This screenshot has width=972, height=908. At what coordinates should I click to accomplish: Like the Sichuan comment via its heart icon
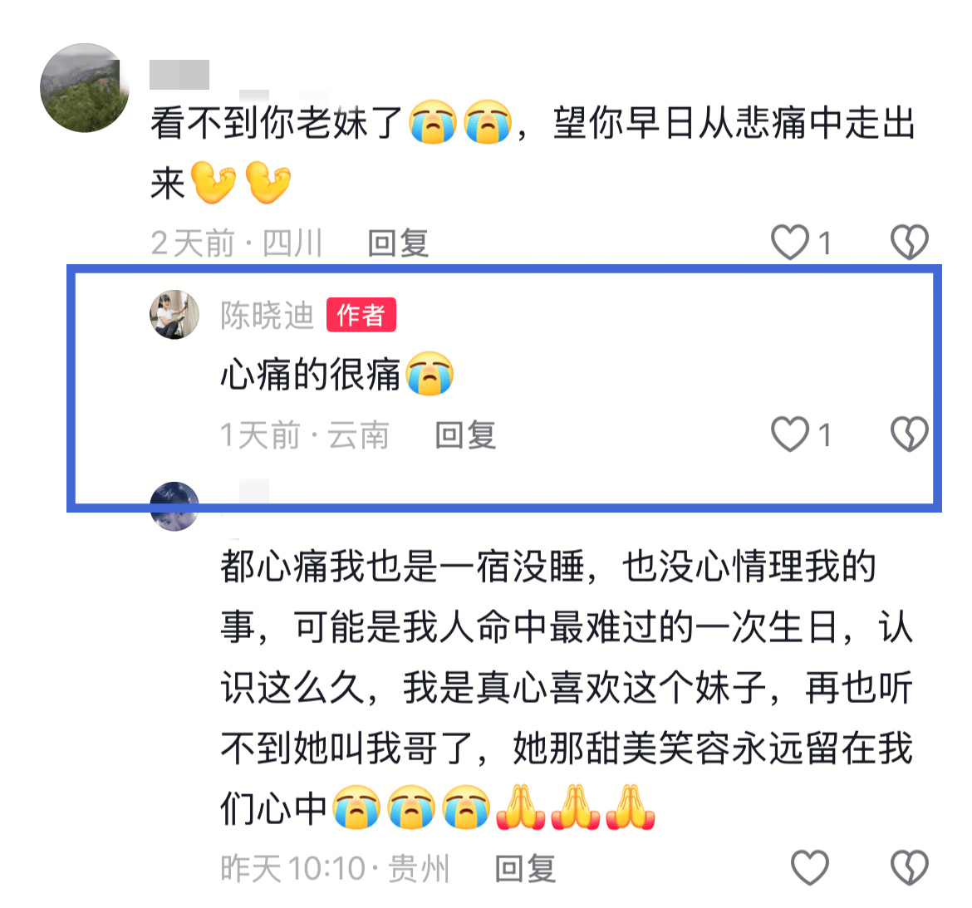(x=790, y=242)
